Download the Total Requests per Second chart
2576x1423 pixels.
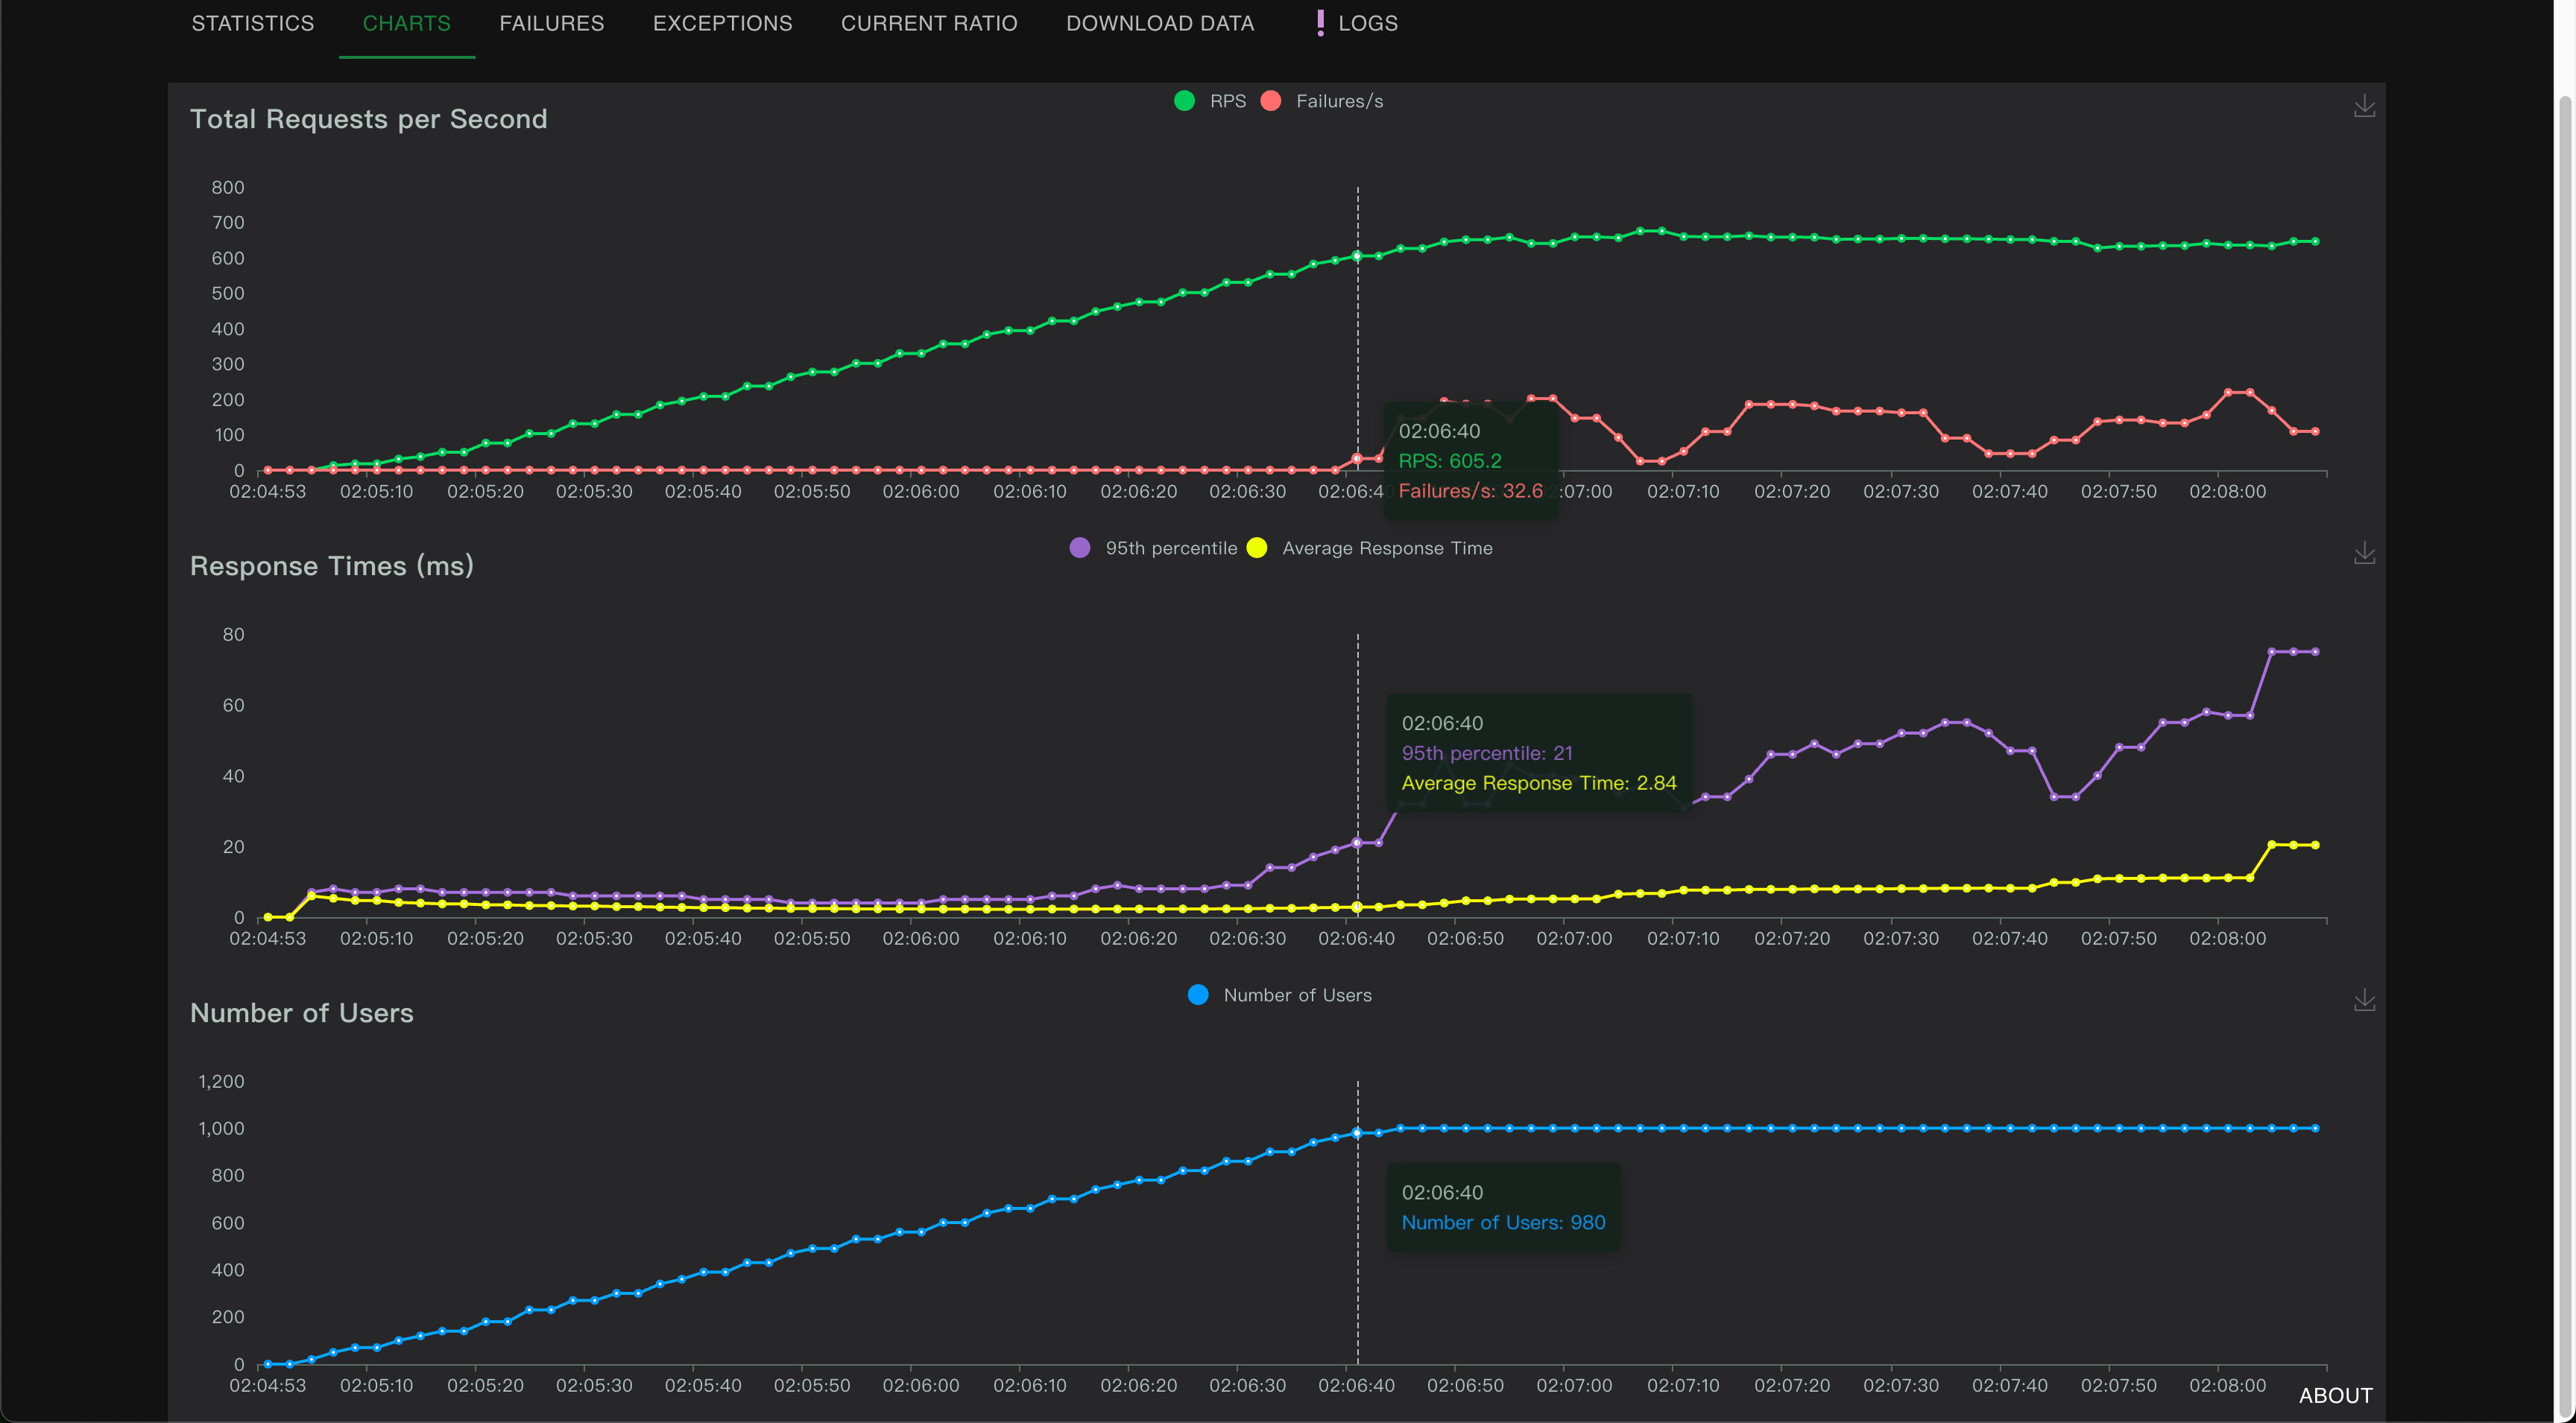2363,106
